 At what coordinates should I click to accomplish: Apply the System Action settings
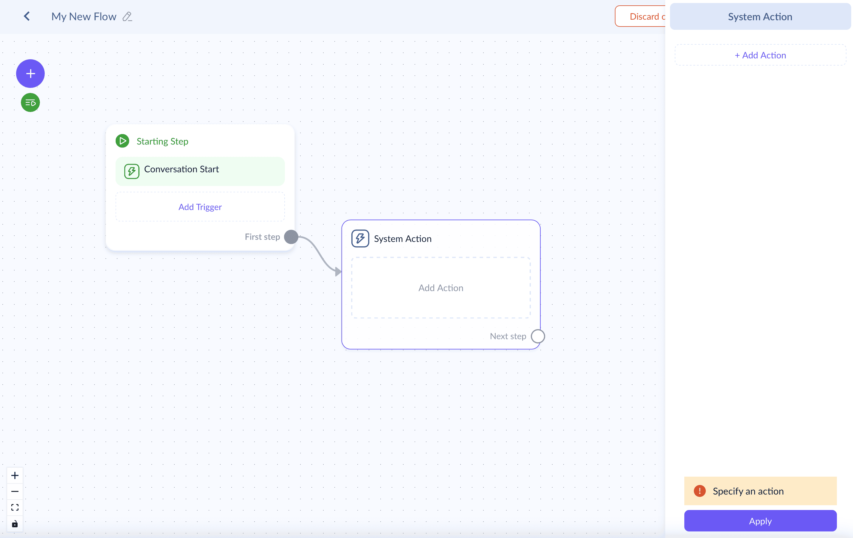(760, 521)
